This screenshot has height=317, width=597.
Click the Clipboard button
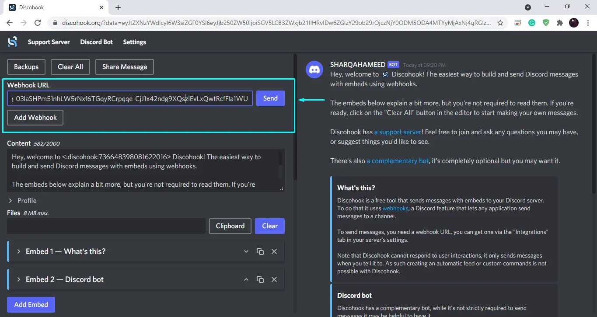[x=230, y=226]
